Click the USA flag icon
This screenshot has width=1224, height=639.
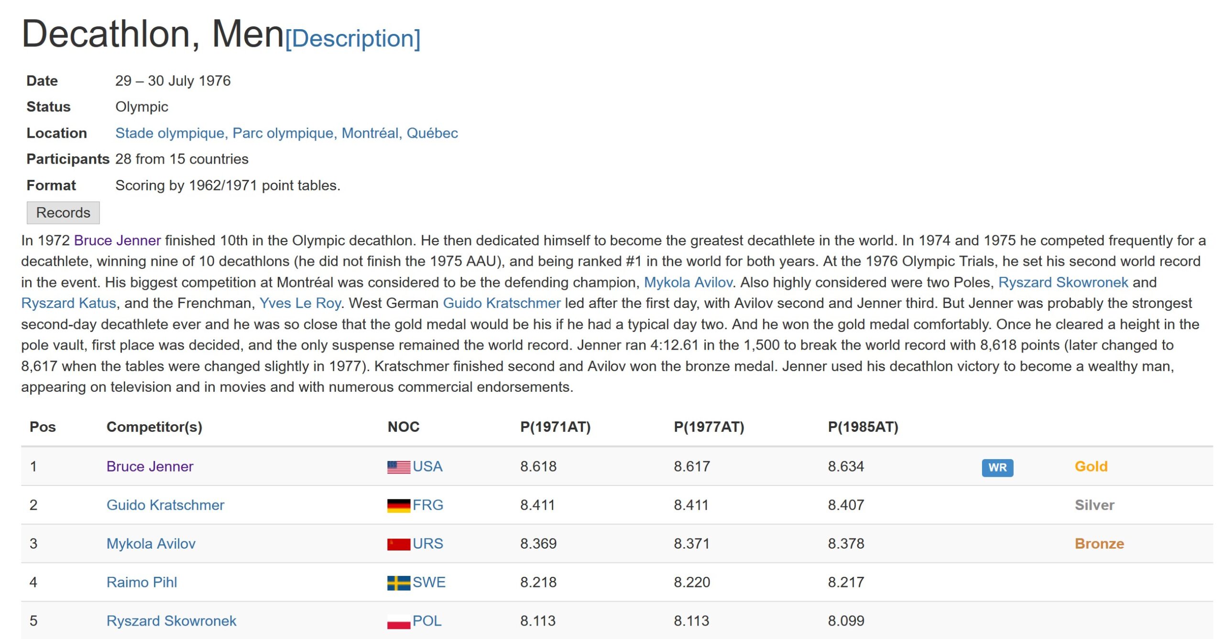tap(398, 467)
